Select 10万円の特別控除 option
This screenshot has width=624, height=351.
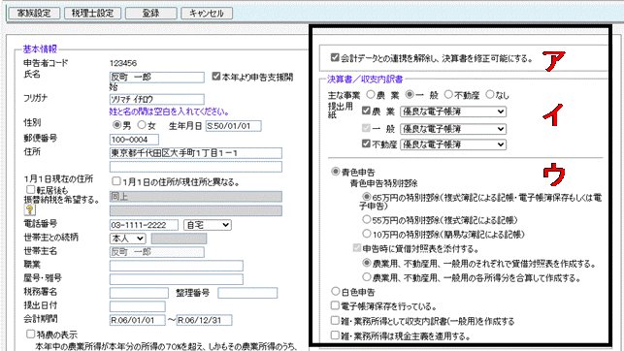pyautogui.click(x=366, y=234)
